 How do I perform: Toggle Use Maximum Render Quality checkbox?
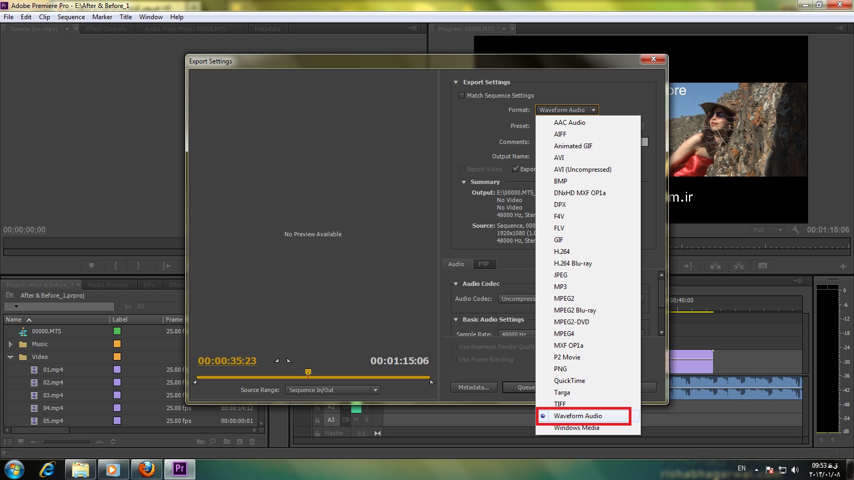point(454,347)
